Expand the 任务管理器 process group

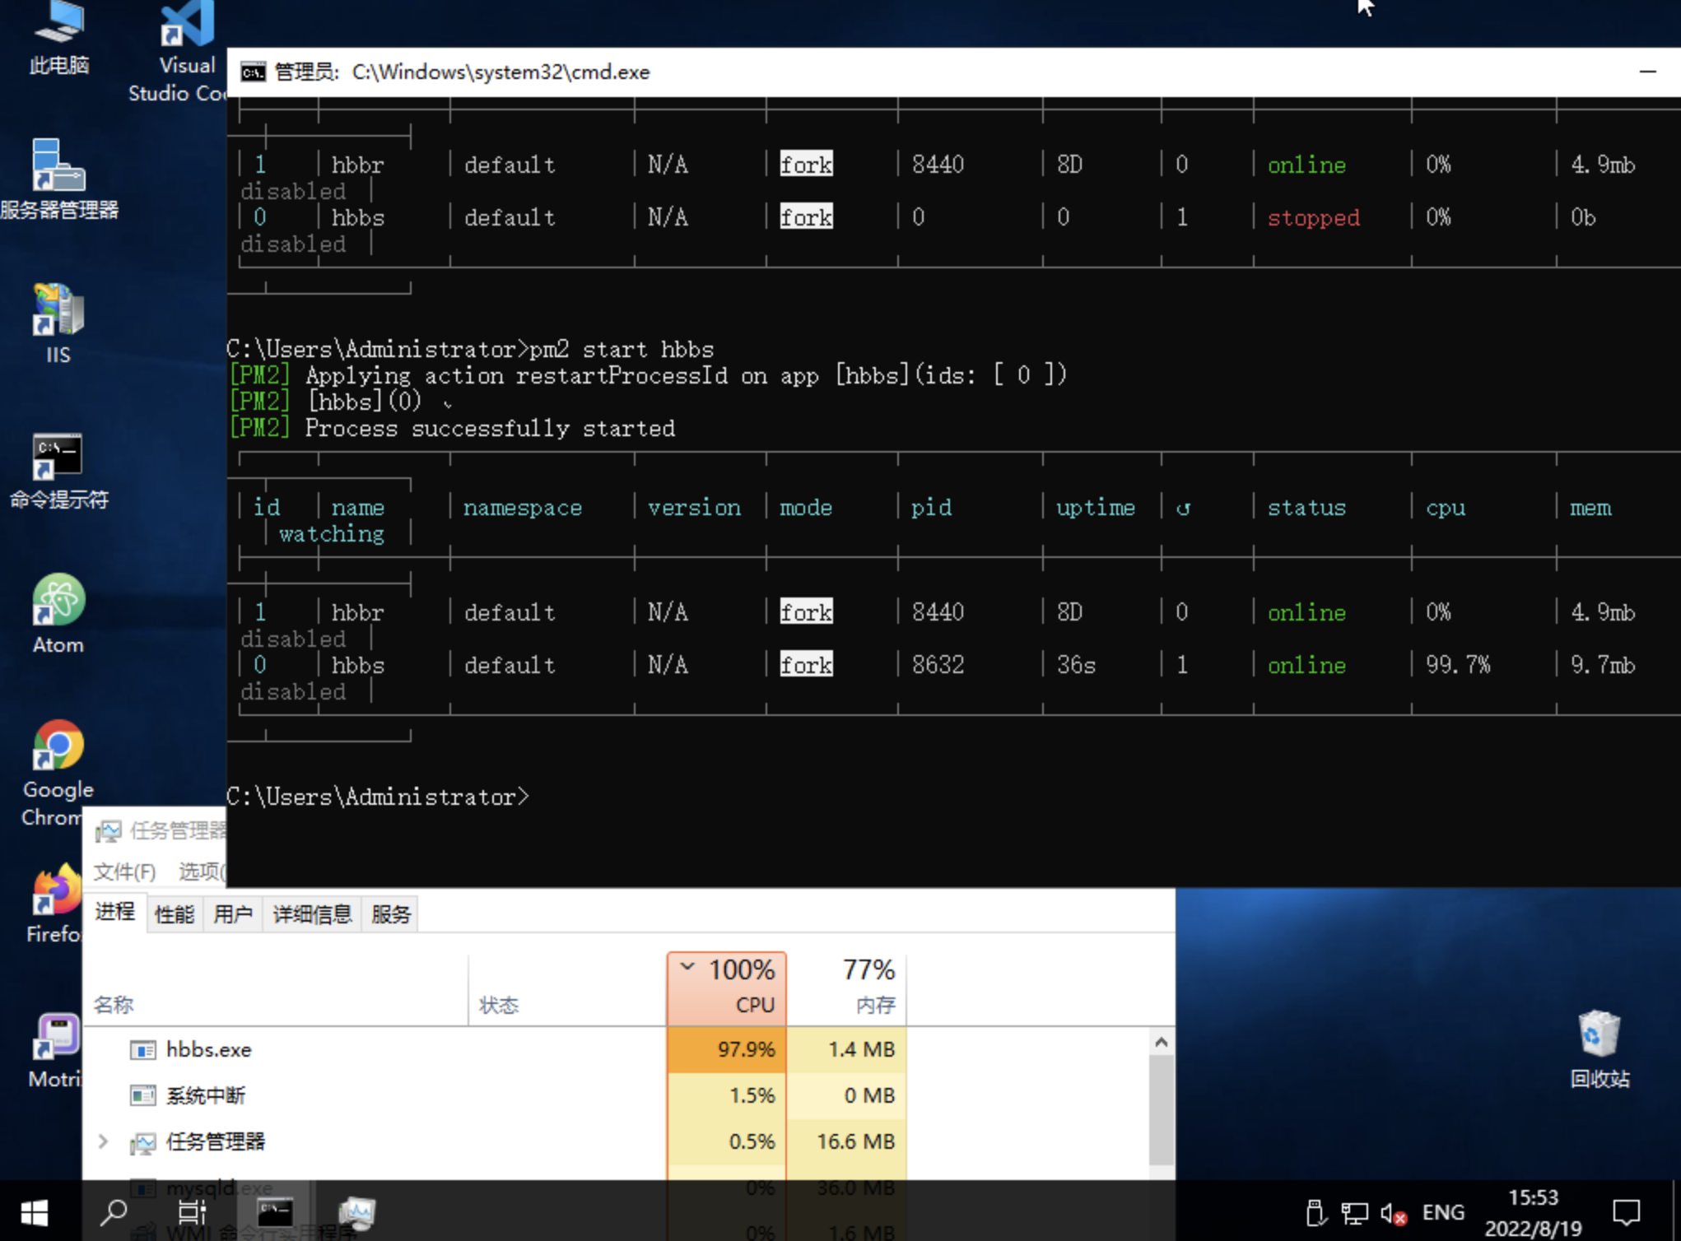click(103, 1142)
